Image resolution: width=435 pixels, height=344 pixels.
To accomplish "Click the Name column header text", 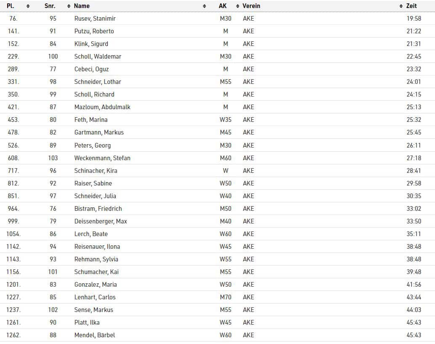I will click(82, 6).
